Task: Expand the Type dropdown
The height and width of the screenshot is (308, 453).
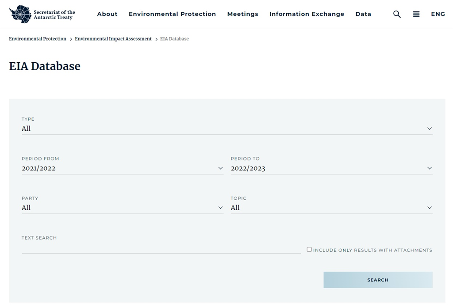Action: click(227, 129)
